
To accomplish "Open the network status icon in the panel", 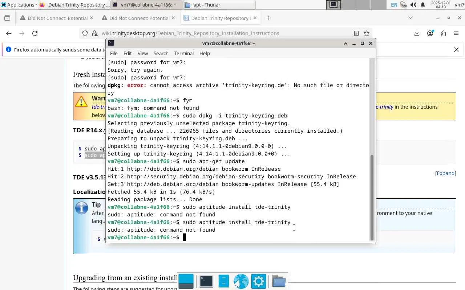I will pos(403,5).
